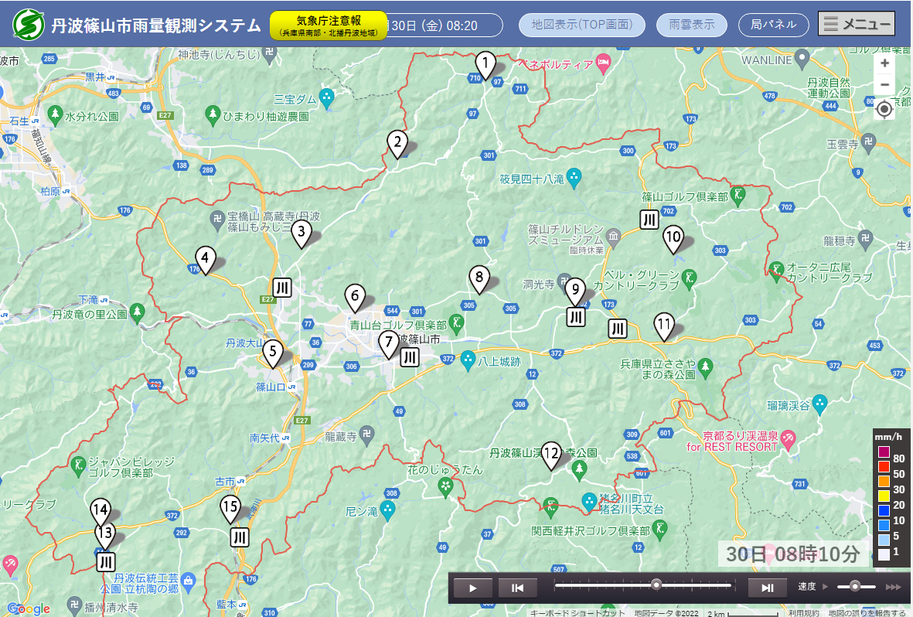Switch to 地図表示(TOP画面) view
The image size is (913, 617).
(582, 25)
